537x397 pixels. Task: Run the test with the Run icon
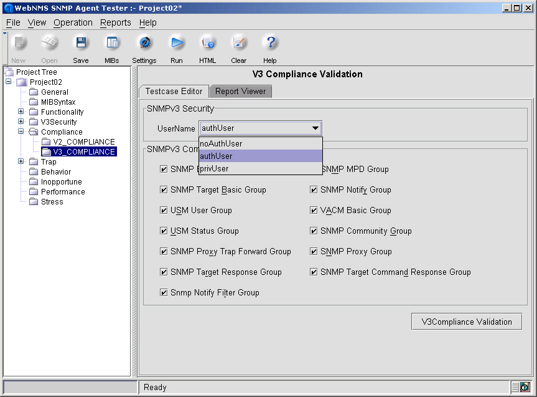(177, 43)
